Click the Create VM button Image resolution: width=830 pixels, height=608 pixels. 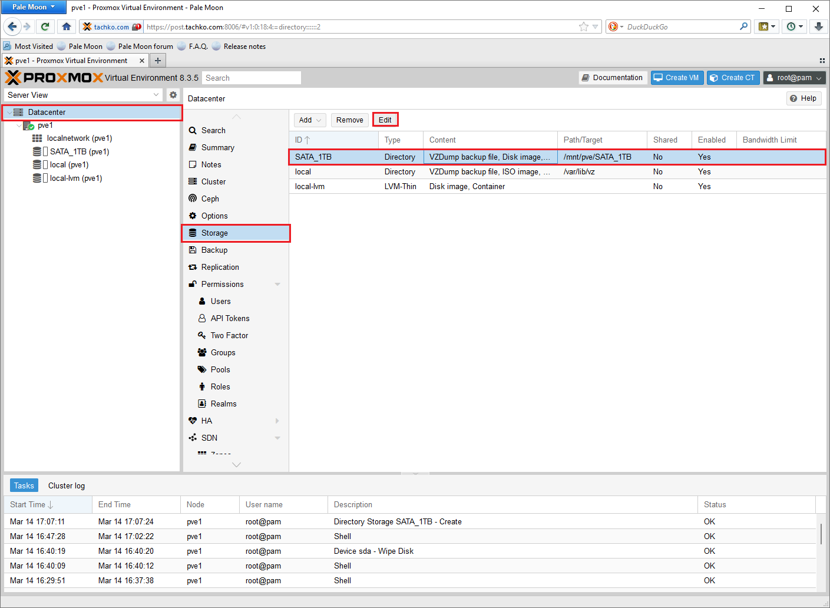tap(677, 78)
